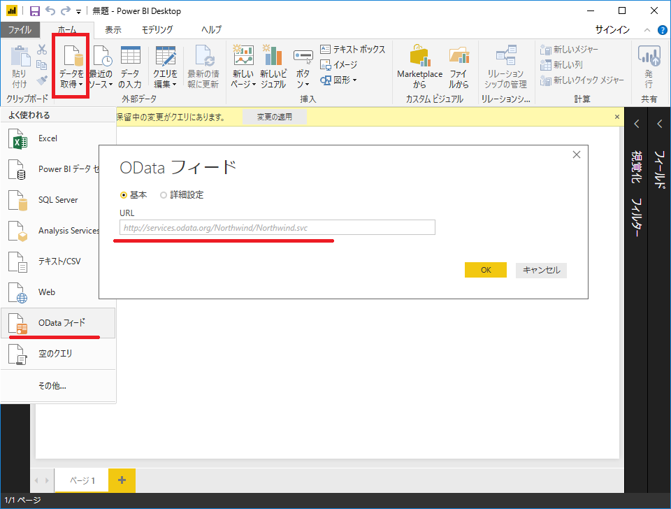This screenshot has width=671, height=509.
Task: Click the scissors cut icon
Action: (42, 50)
